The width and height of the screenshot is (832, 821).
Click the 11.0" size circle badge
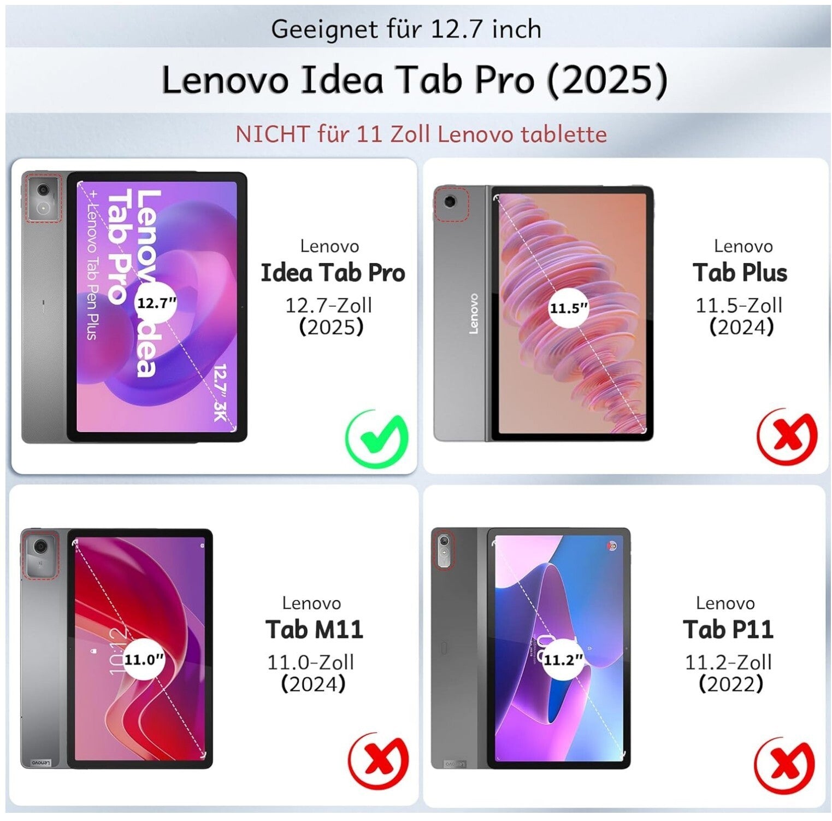coord(144,659)
